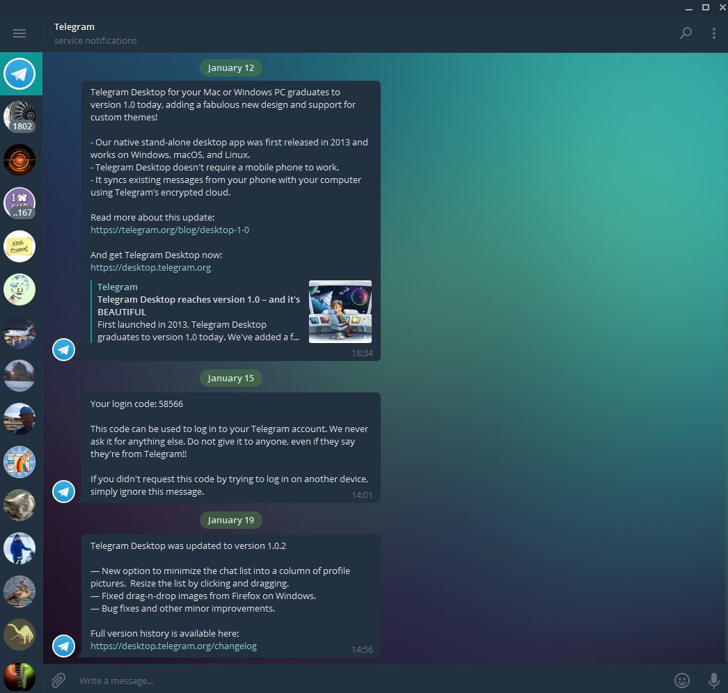
Task: Open the https://desktop.telegram.org link
Action: (150, 268)
